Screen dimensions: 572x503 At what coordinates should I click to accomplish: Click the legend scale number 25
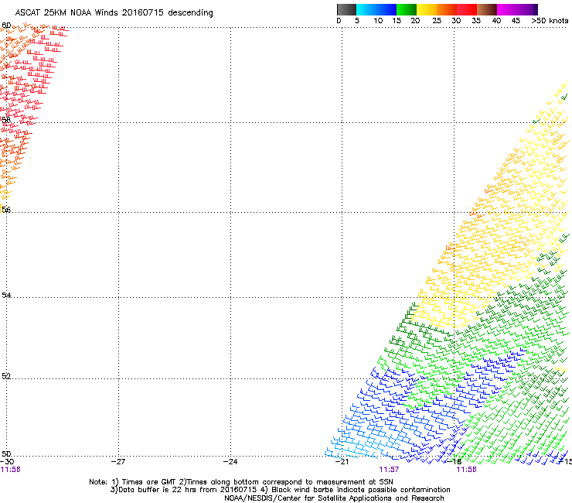point(437,21)
